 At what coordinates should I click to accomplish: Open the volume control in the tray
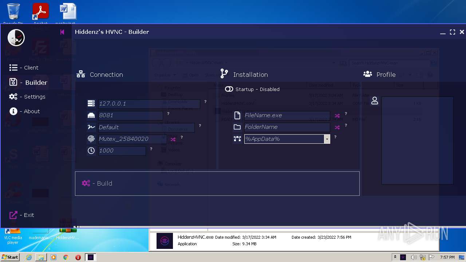point(414,257)
